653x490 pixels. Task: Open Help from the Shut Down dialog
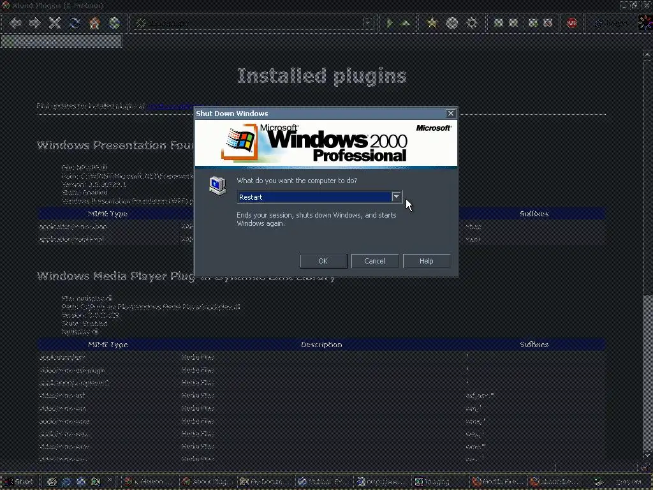426,261
